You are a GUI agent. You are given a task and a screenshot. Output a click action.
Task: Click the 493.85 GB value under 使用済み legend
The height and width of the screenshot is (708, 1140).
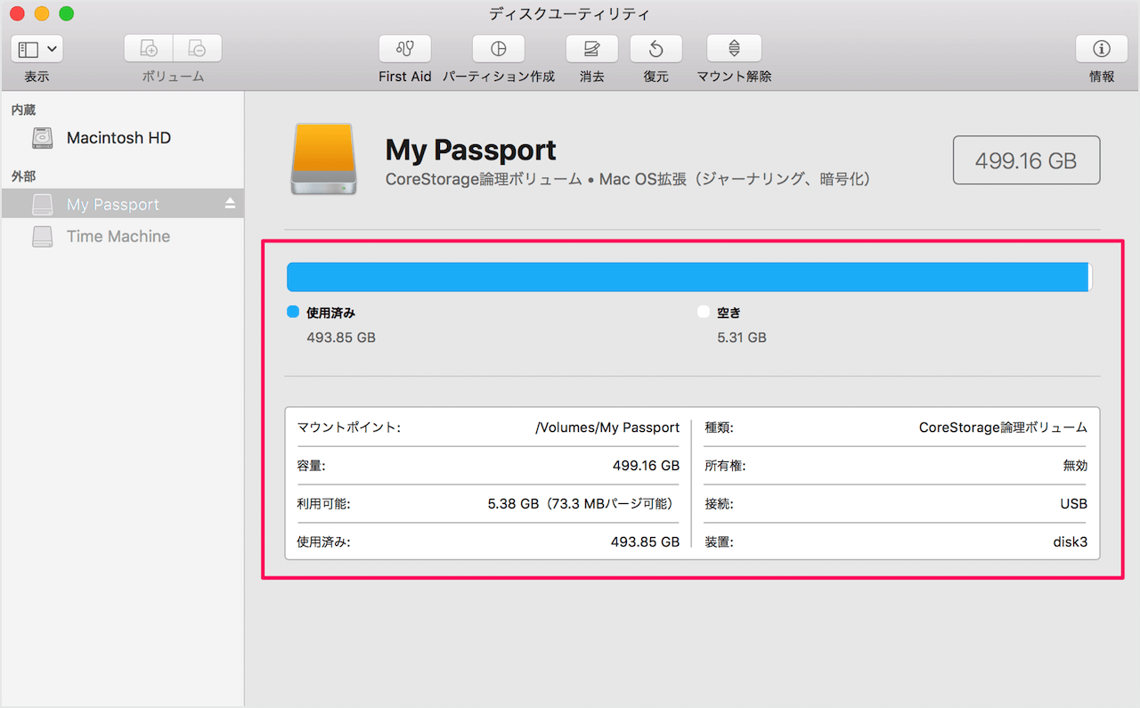341,338
